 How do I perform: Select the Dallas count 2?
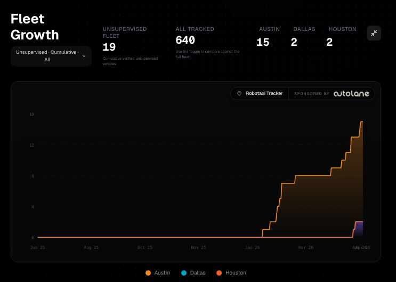tap(294, 42)
